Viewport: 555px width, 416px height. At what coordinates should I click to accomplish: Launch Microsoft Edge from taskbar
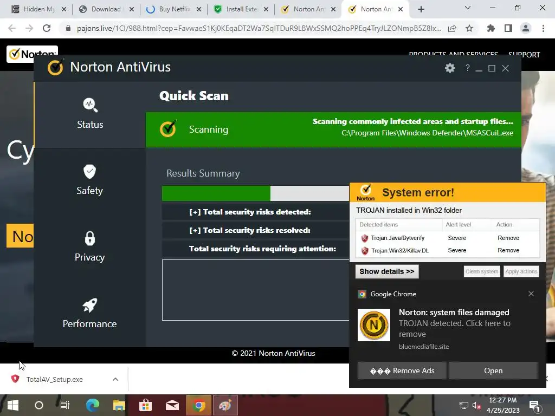point(93,405)
